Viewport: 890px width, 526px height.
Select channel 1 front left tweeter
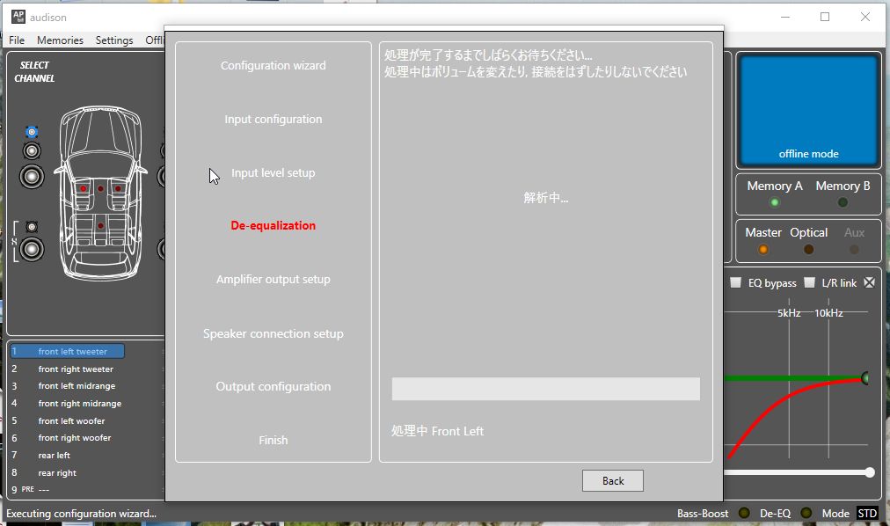click(x=67, y=351)
